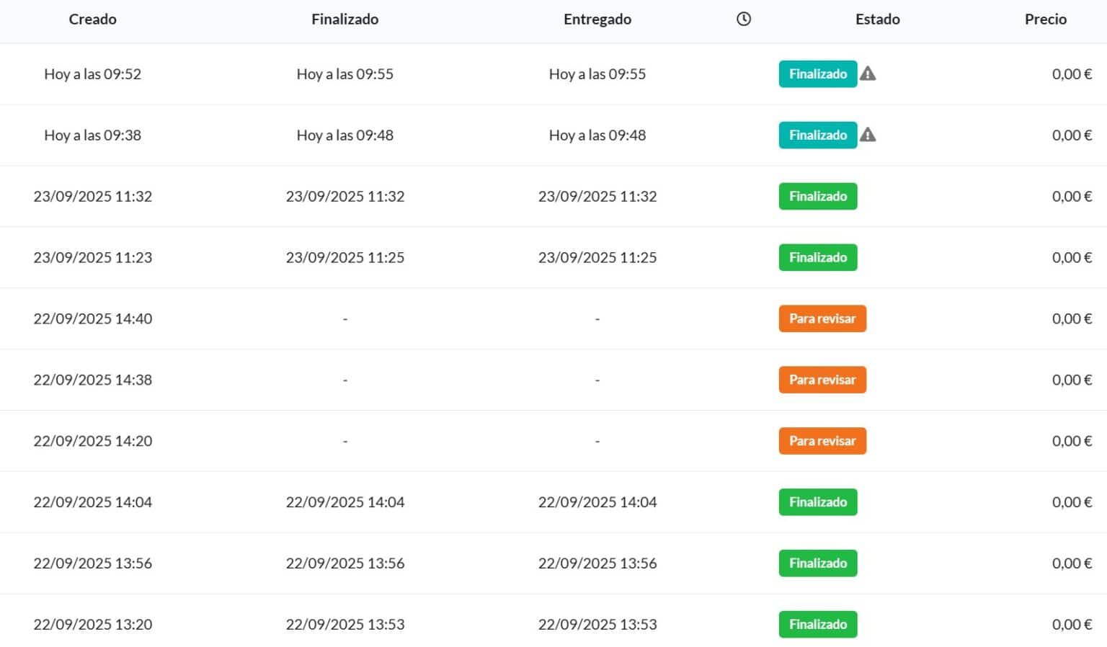Open Para revisar status of 22/09/2025 14:20
1107x647 pixels.
pos(822,441)
